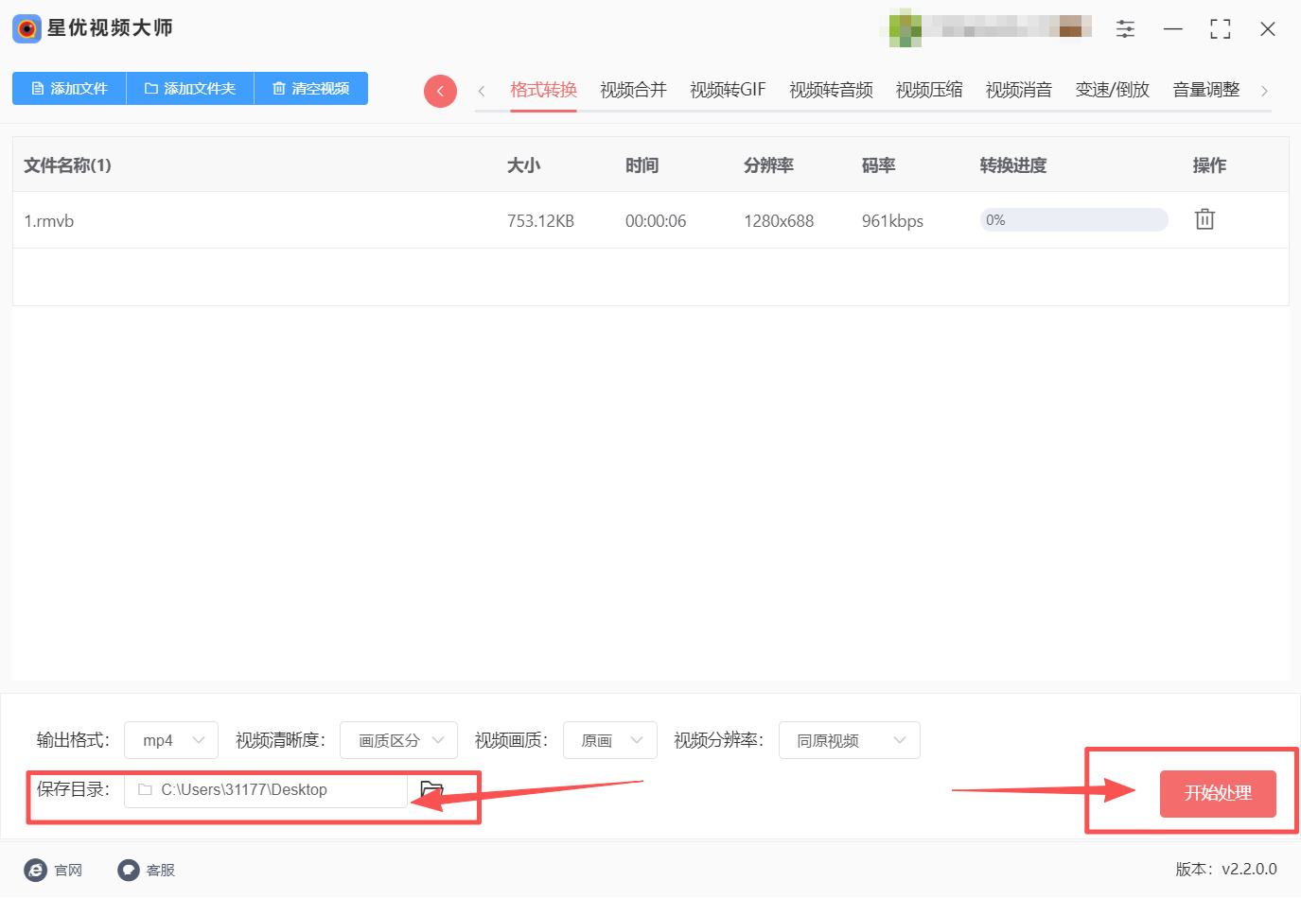1301x898 pixels.
Task: Click the 文件名称(1) column header
Action: [67, 165]
